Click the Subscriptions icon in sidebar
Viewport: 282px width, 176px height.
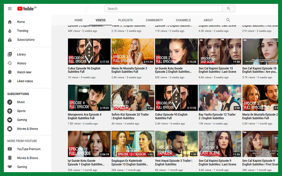pyautogui.click(x=10, y=40)
